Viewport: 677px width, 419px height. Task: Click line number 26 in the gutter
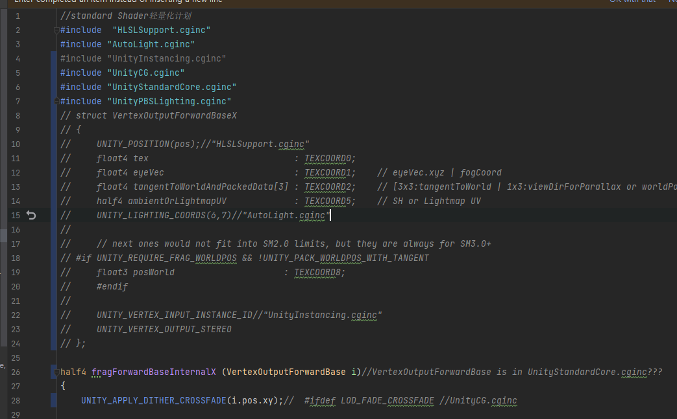[x=16, y=372]
